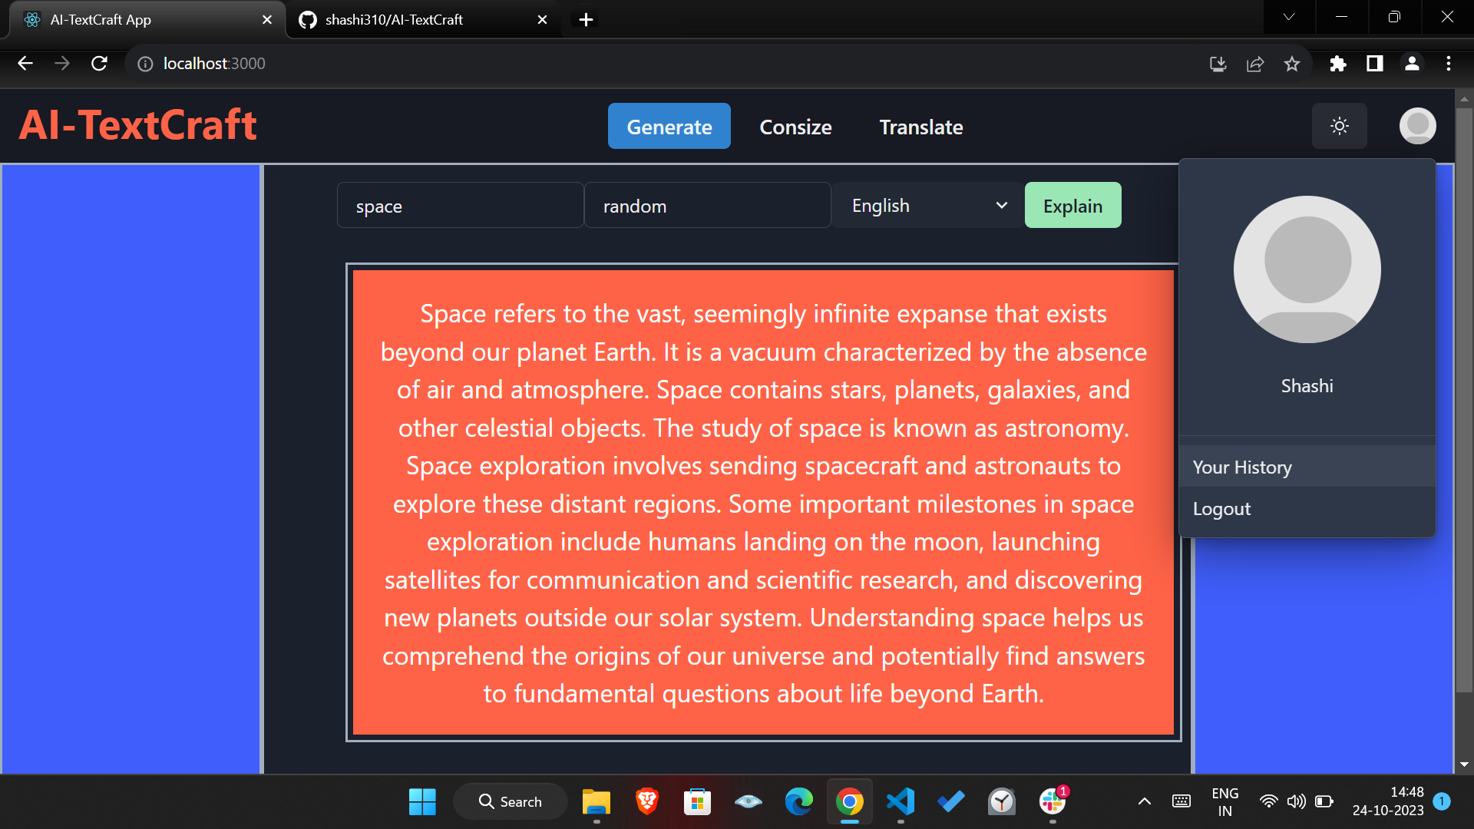
Task: Choose Logout in profile menu
Action: click(x=1221, y=509)
